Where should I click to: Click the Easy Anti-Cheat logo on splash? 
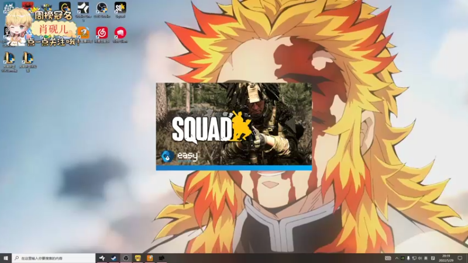180,156
